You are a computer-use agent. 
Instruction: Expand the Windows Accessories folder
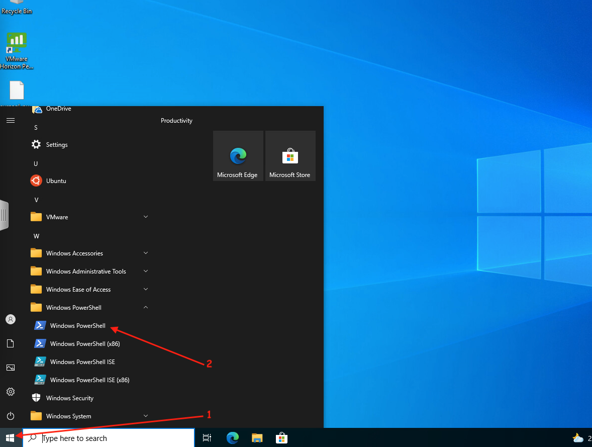coord(74,253)
